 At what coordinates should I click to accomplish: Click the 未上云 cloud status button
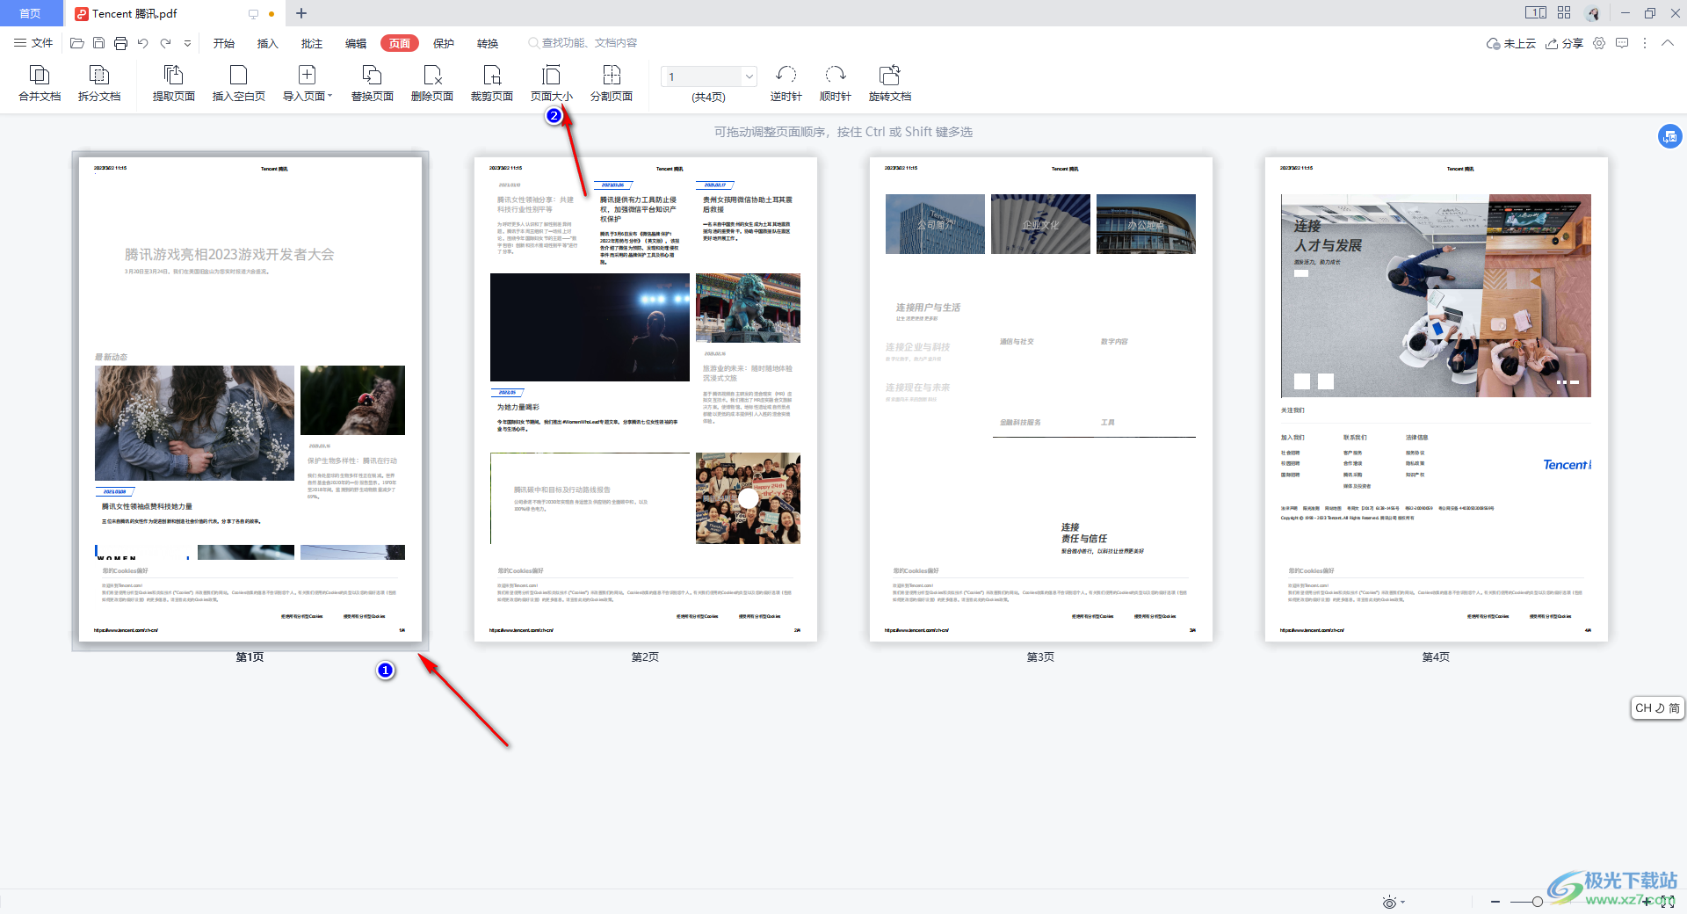(1510, 43)
